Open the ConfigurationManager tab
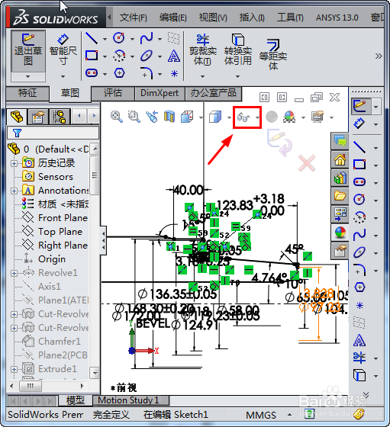390x427 pixels. 60,117
